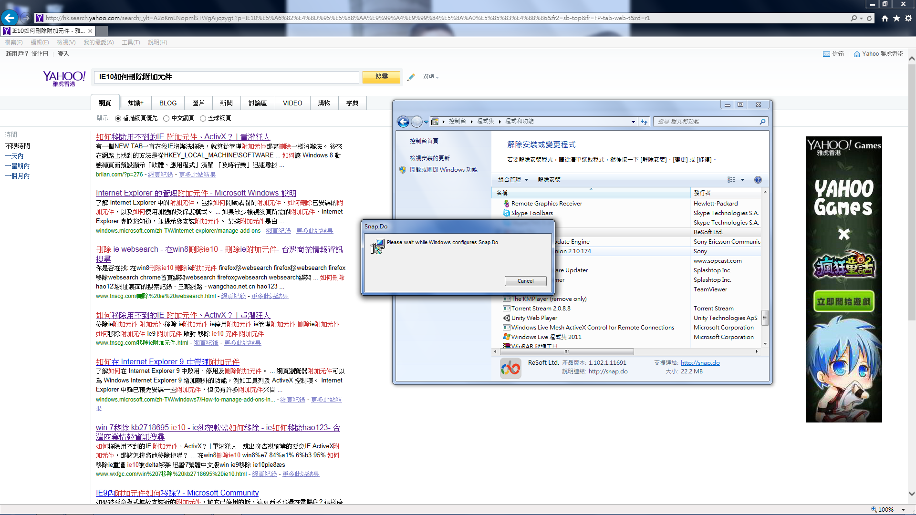This screenshot has width=916, height=515.
Task: Go back in the Control Panel window
Action: tap(403, 122)
